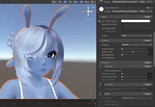Reset the Lighting section
155x107 pixels.
147,41
